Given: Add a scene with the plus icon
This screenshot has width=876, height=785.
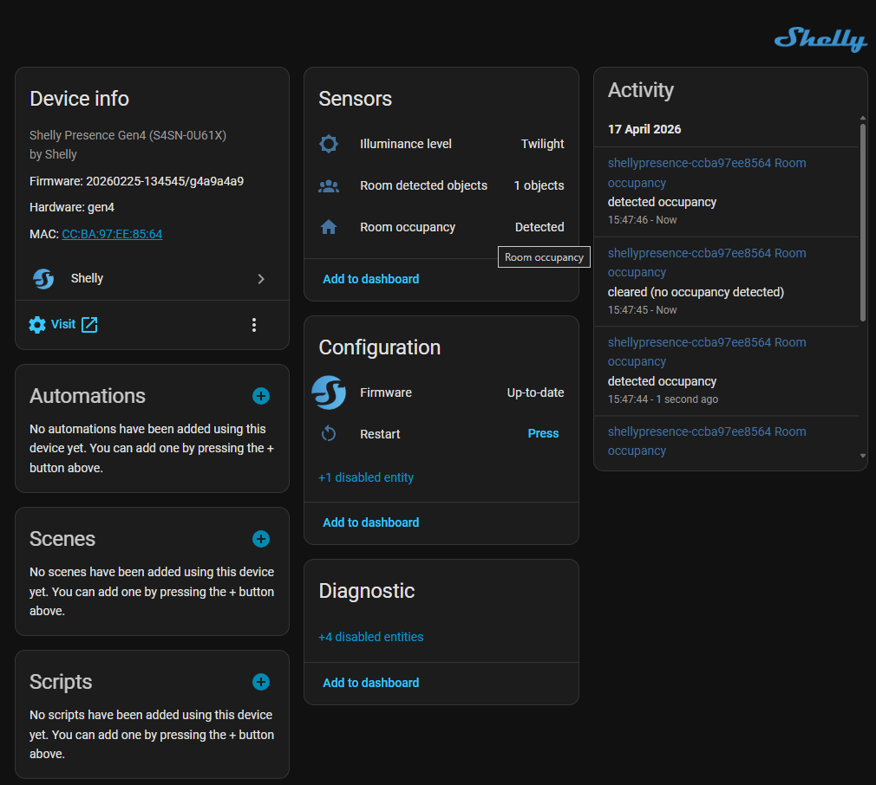Looking at the screenshot, I should [261, 539].
